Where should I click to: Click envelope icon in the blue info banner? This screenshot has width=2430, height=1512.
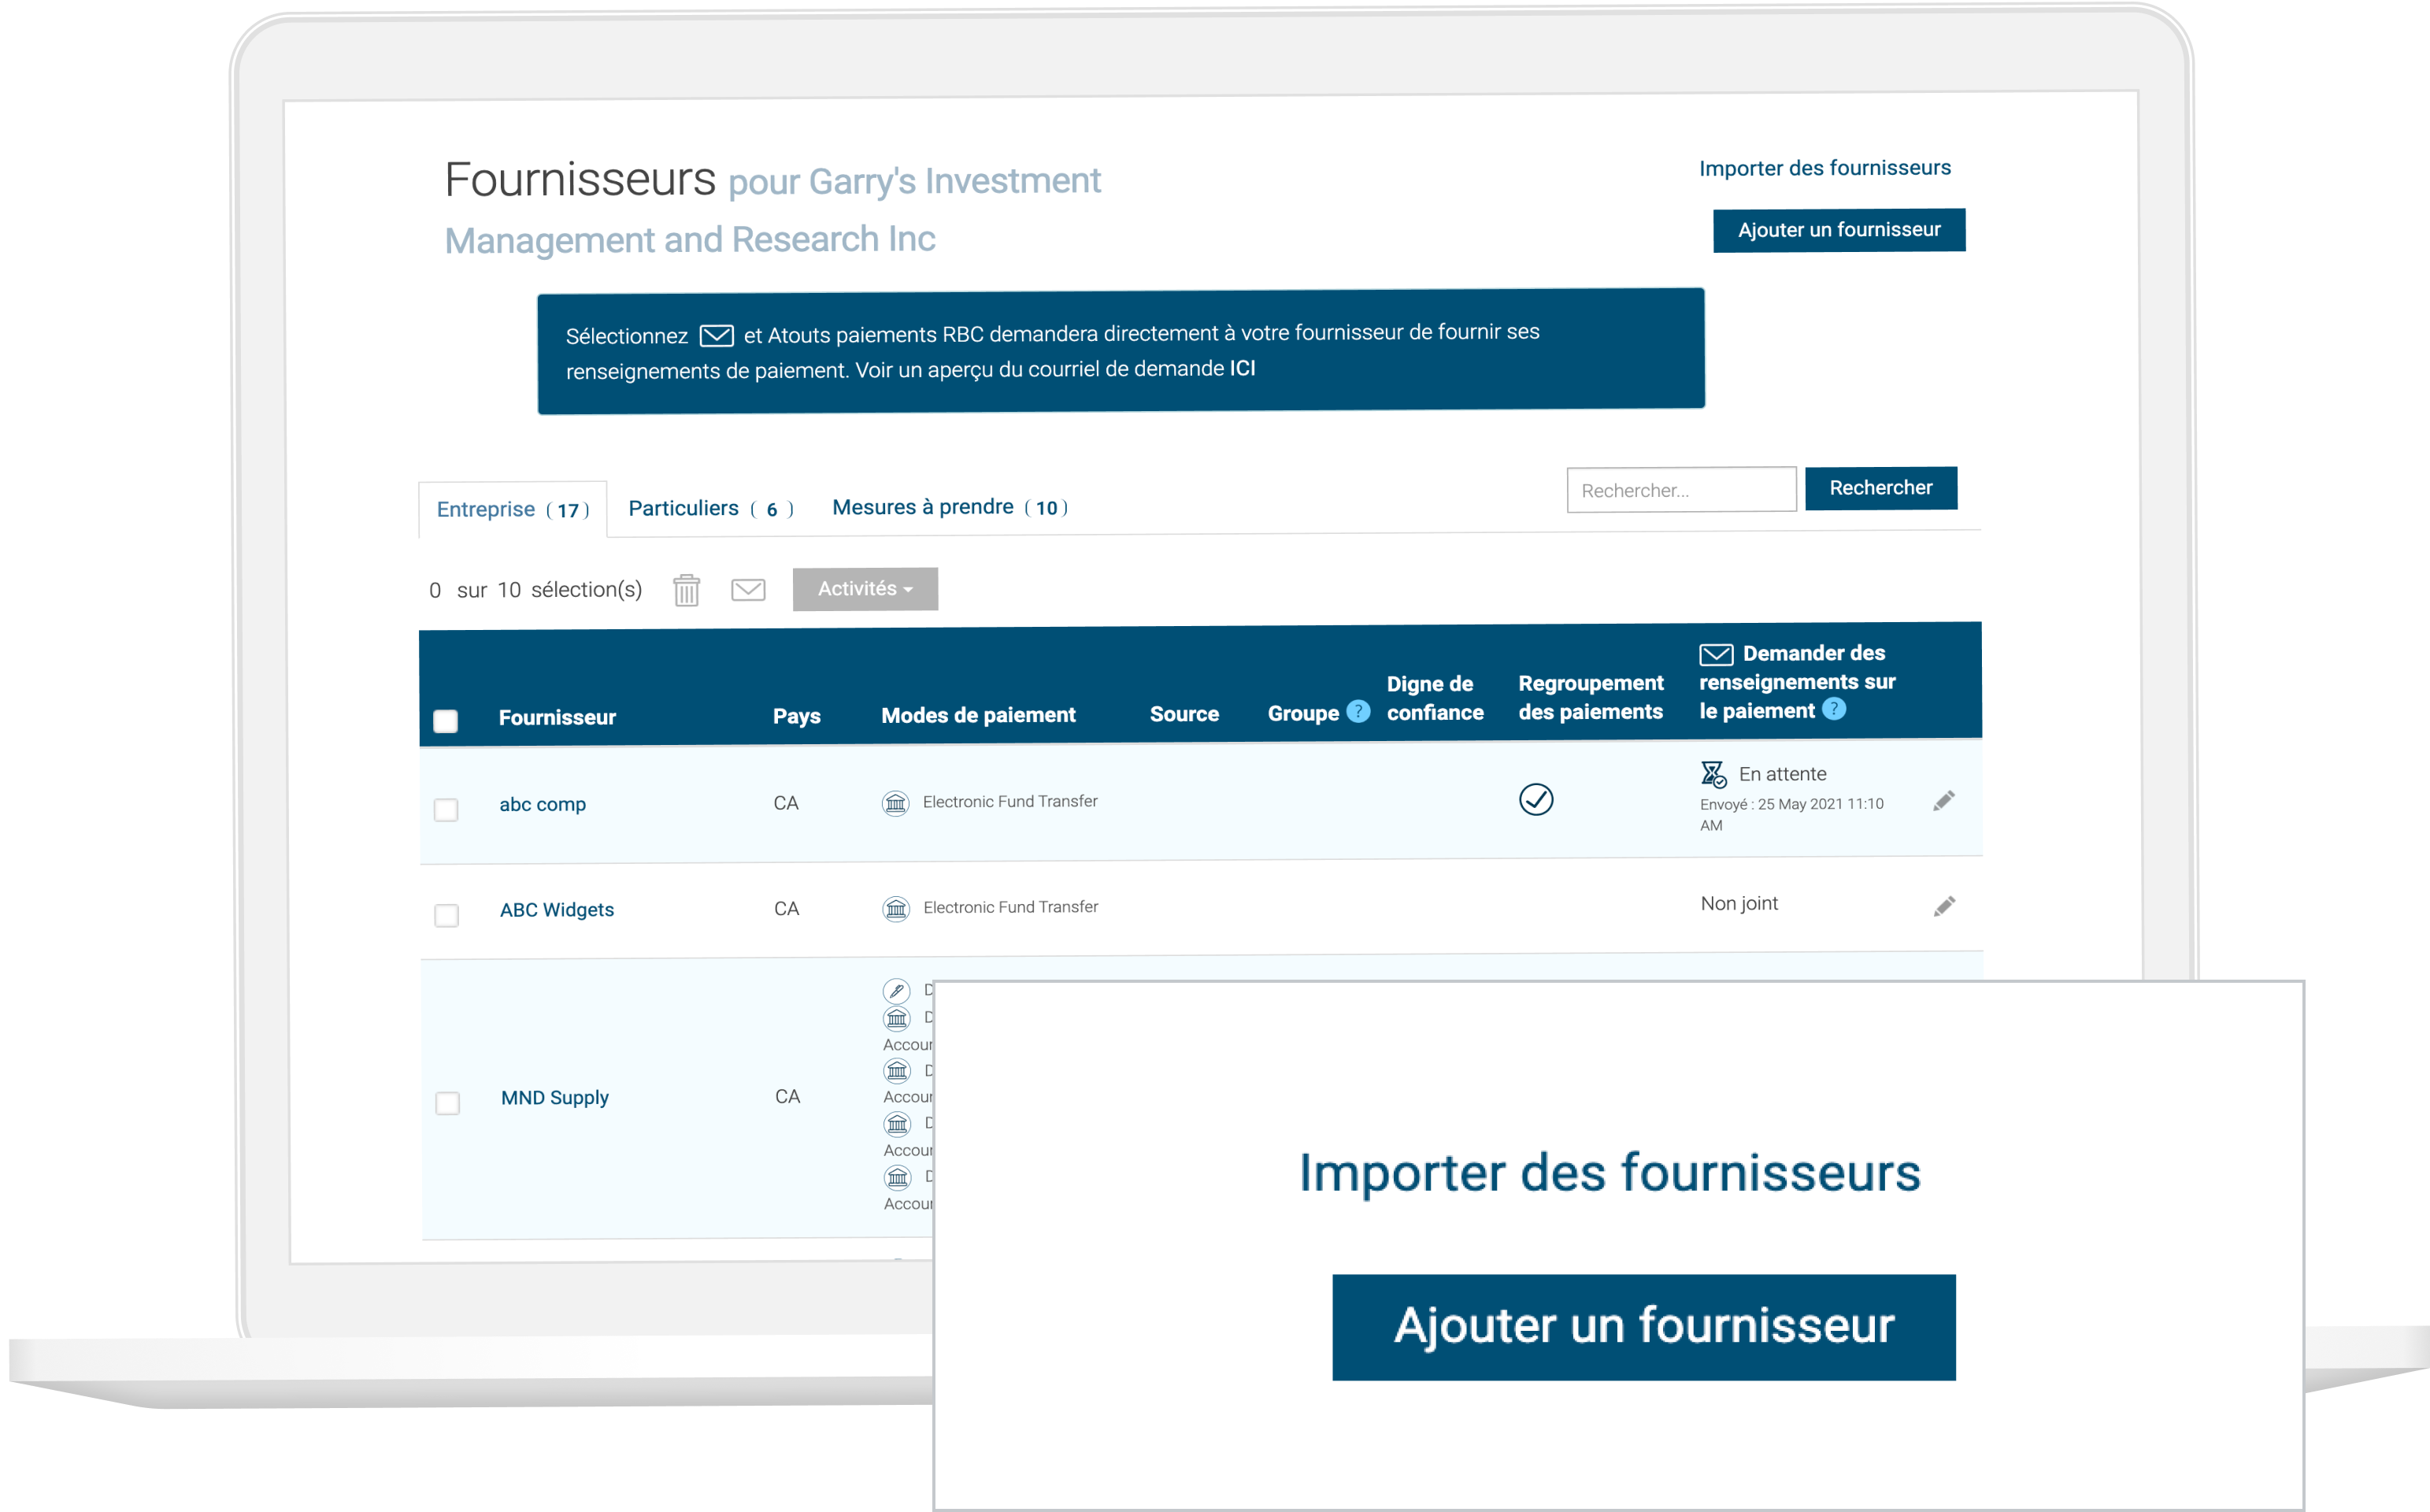click(x=717, y=335)
